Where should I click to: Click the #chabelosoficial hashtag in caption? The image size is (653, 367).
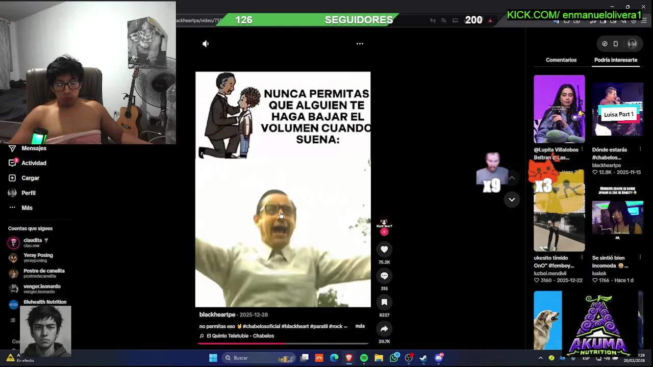pos(261,326)
